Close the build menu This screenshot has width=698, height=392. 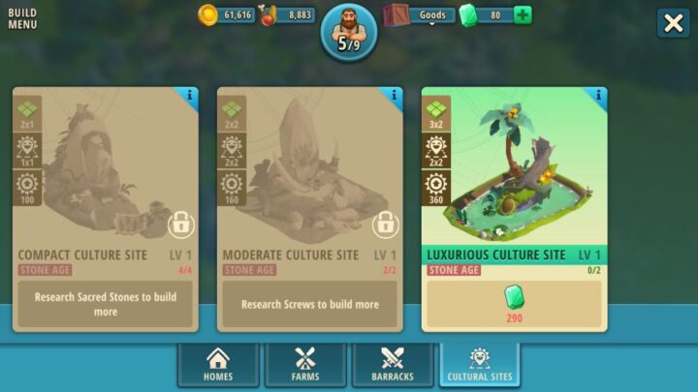pos(673,22)
